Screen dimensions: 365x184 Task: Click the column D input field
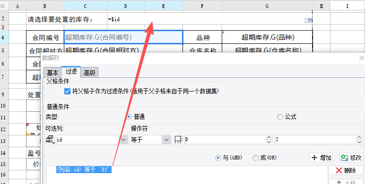tap(225, 140)
